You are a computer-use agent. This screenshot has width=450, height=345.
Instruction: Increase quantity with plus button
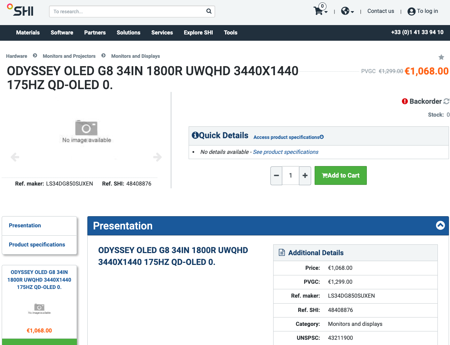pos(305,175)
